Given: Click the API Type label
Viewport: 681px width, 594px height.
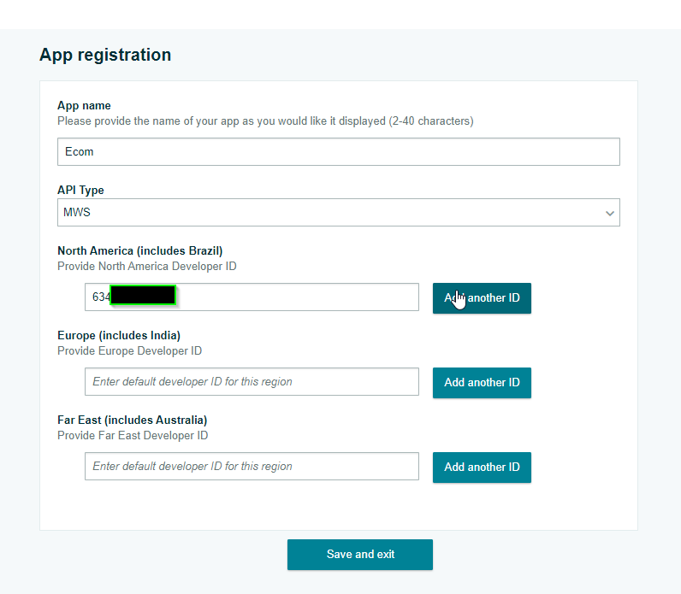Looking at the screenshot, I should click(80, 191).
